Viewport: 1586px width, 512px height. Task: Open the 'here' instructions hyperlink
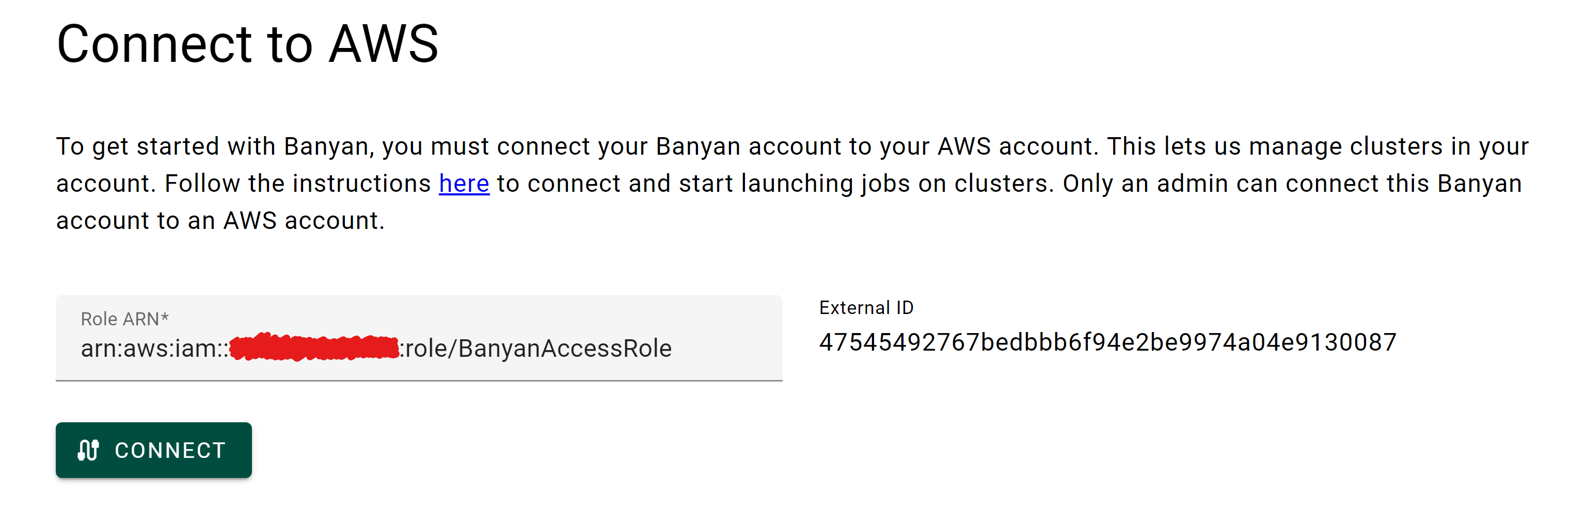pos(463,183)
